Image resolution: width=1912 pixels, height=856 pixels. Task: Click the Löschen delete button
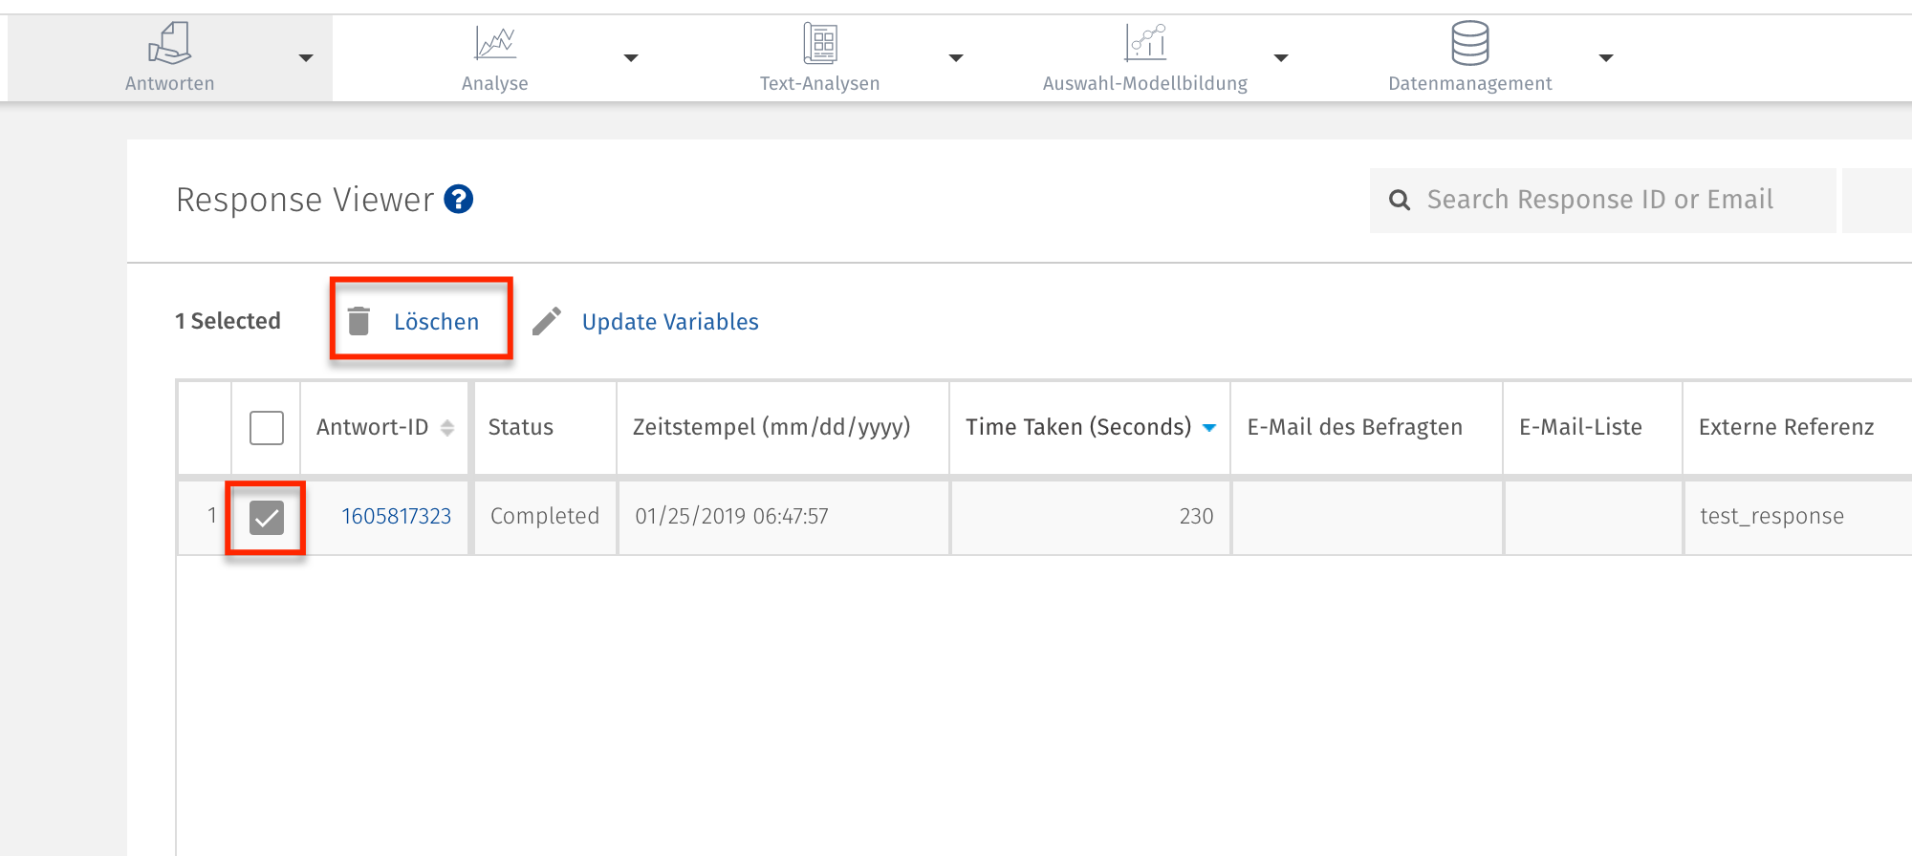(x=436, y=322)
